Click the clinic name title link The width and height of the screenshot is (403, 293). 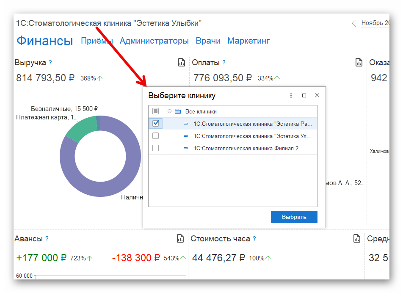click(x=109, y=23)
